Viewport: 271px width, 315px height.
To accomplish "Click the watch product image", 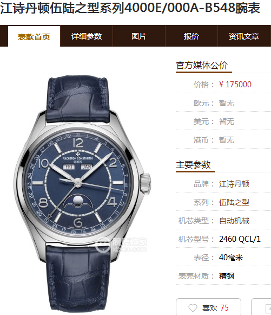I will (x=82, y=193).
